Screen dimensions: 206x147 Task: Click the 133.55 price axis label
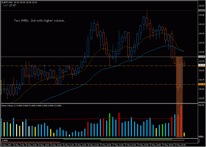point(201,6)
